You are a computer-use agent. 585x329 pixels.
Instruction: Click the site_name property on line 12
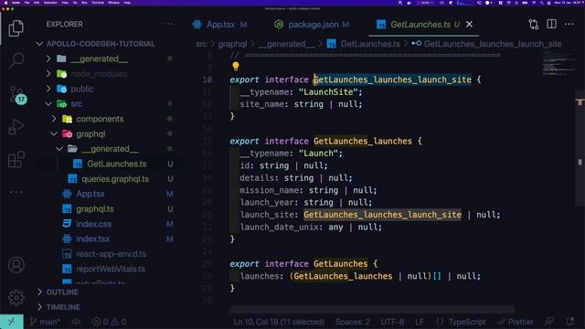pos(261,104)
